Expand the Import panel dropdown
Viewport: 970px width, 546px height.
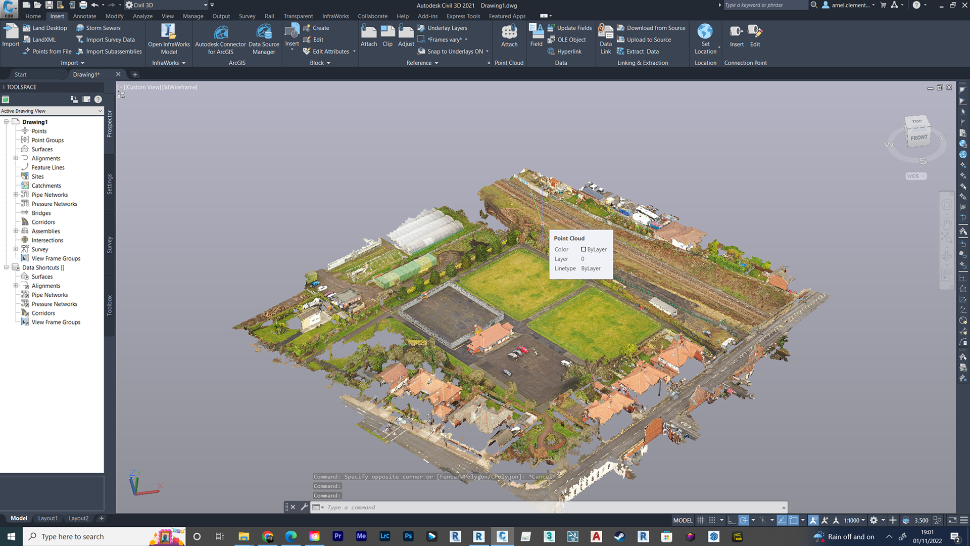pyautogui.click(x=72, y=63)
